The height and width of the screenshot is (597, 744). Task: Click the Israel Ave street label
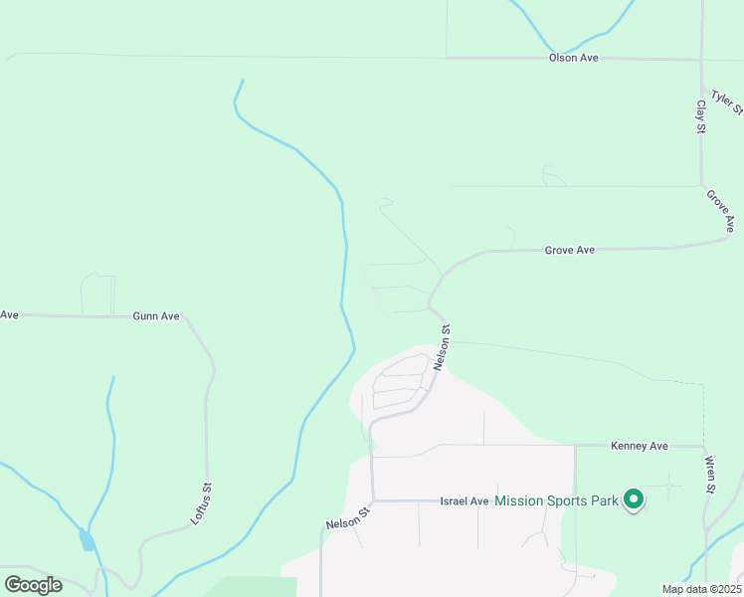[x=465, y=501]
